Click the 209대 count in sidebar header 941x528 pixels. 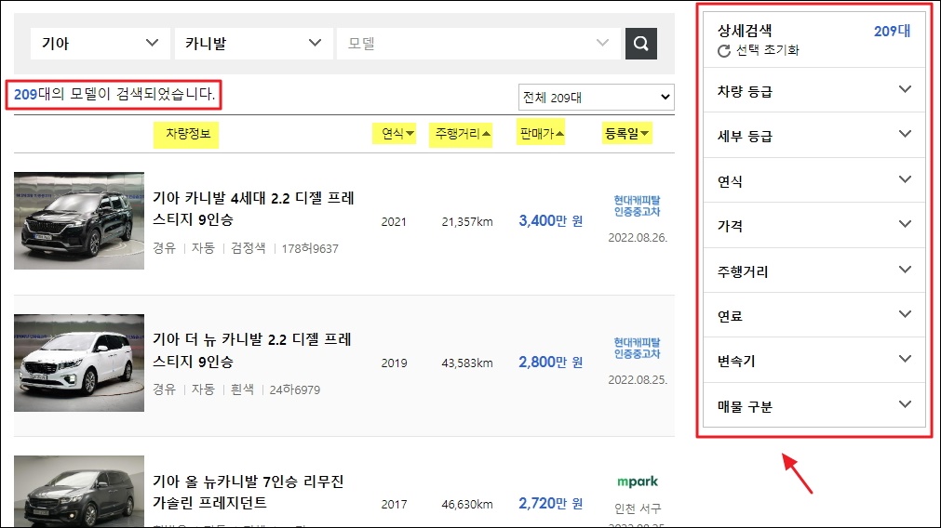point(892,31)
